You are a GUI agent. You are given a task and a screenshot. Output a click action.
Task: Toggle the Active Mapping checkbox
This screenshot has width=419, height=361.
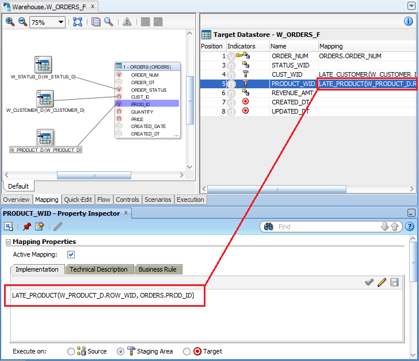click(71, 254)
